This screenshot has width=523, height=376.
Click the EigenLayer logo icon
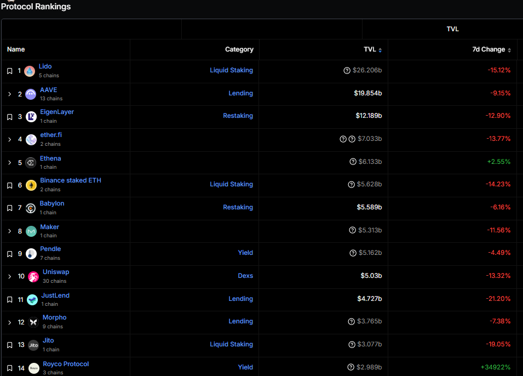point(31,117)
